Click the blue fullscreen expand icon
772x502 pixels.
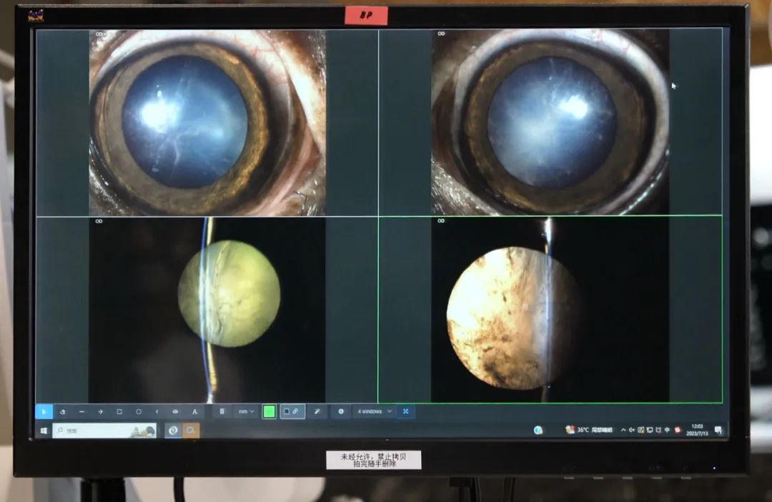(406, 411)
